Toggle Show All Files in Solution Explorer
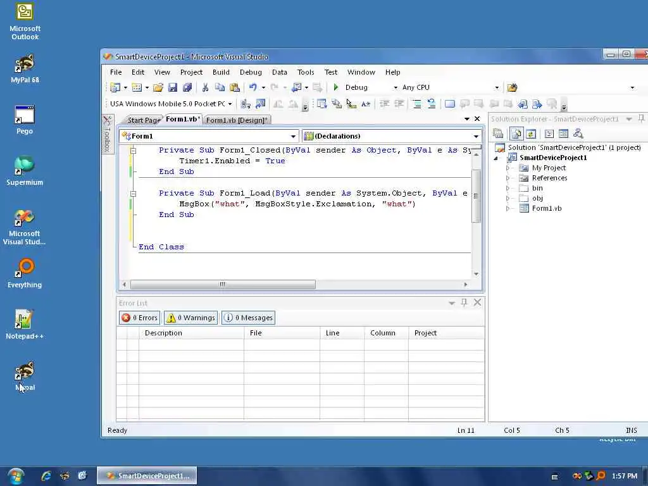The width and height of the screenshot is (648, 486). [516, 134]
